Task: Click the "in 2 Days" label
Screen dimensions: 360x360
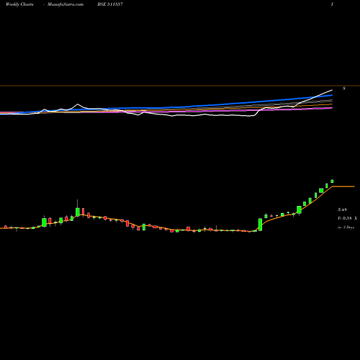Action: [346, 228]
